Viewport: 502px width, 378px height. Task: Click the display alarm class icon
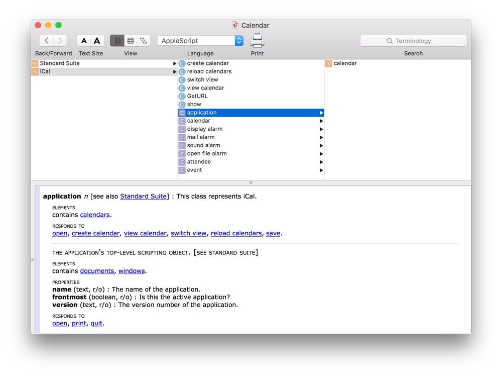[x=182, y=129]
